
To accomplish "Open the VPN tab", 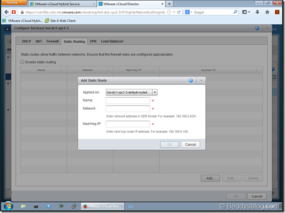I will [x=93, y=41].
